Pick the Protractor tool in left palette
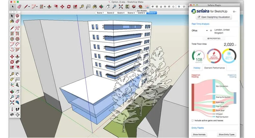Viewport: 255px width, 138px height. (x=12, y=79)
